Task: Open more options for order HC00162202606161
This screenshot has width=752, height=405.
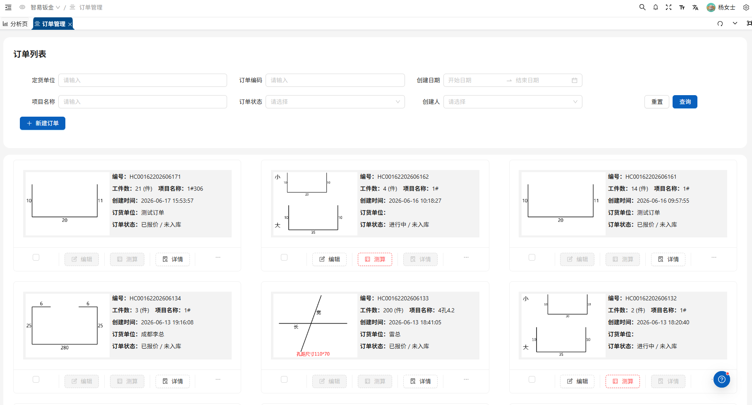Action: 714,257
